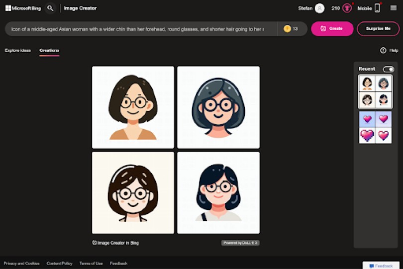Open the Privacy and Cookies link

(21, 263)
